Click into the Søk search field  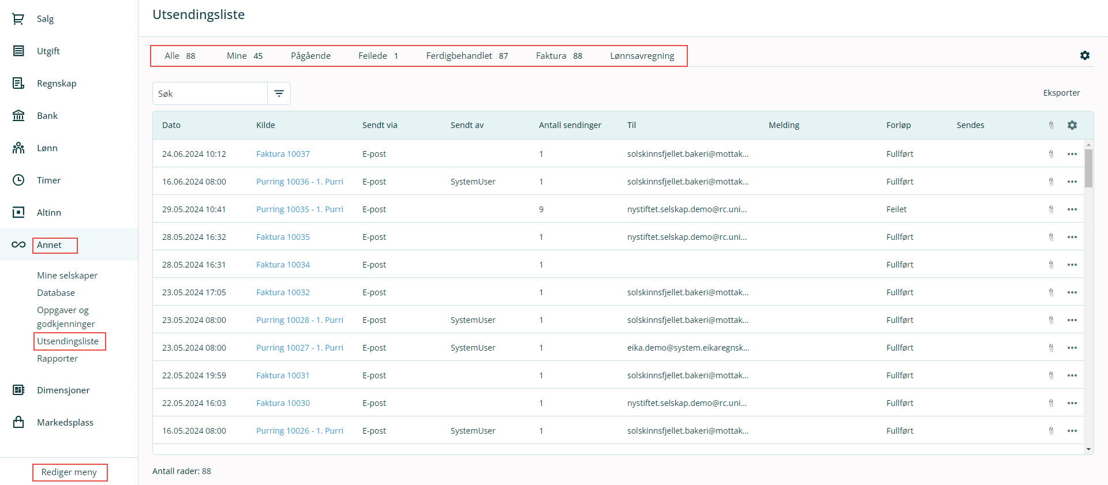tap(210, 93)
